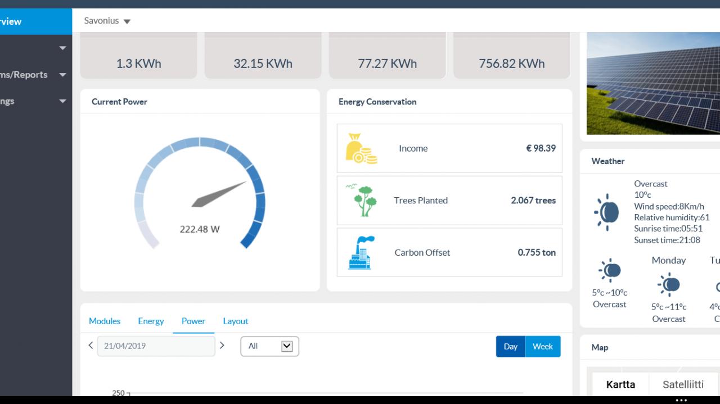Open the All filter dropdown
The width and height of the screenshot is (720, 404).
click(x=270, y=346)
